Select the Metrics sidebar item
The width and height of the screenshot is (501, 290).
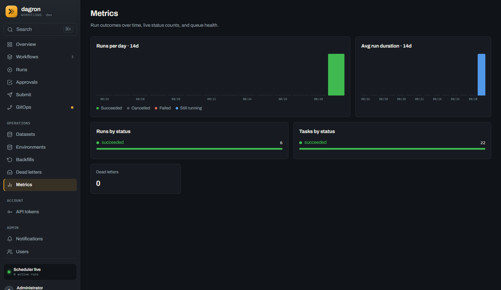(x=40, y=185)
